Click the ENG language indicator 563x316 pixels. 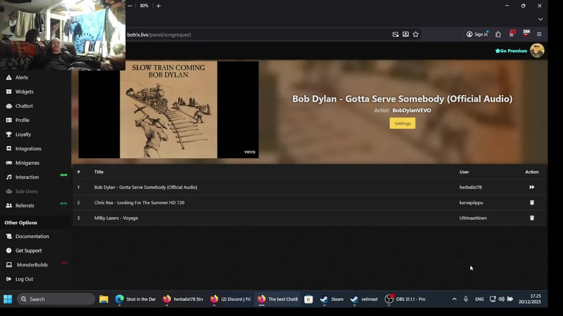click(x=479, y=299)
